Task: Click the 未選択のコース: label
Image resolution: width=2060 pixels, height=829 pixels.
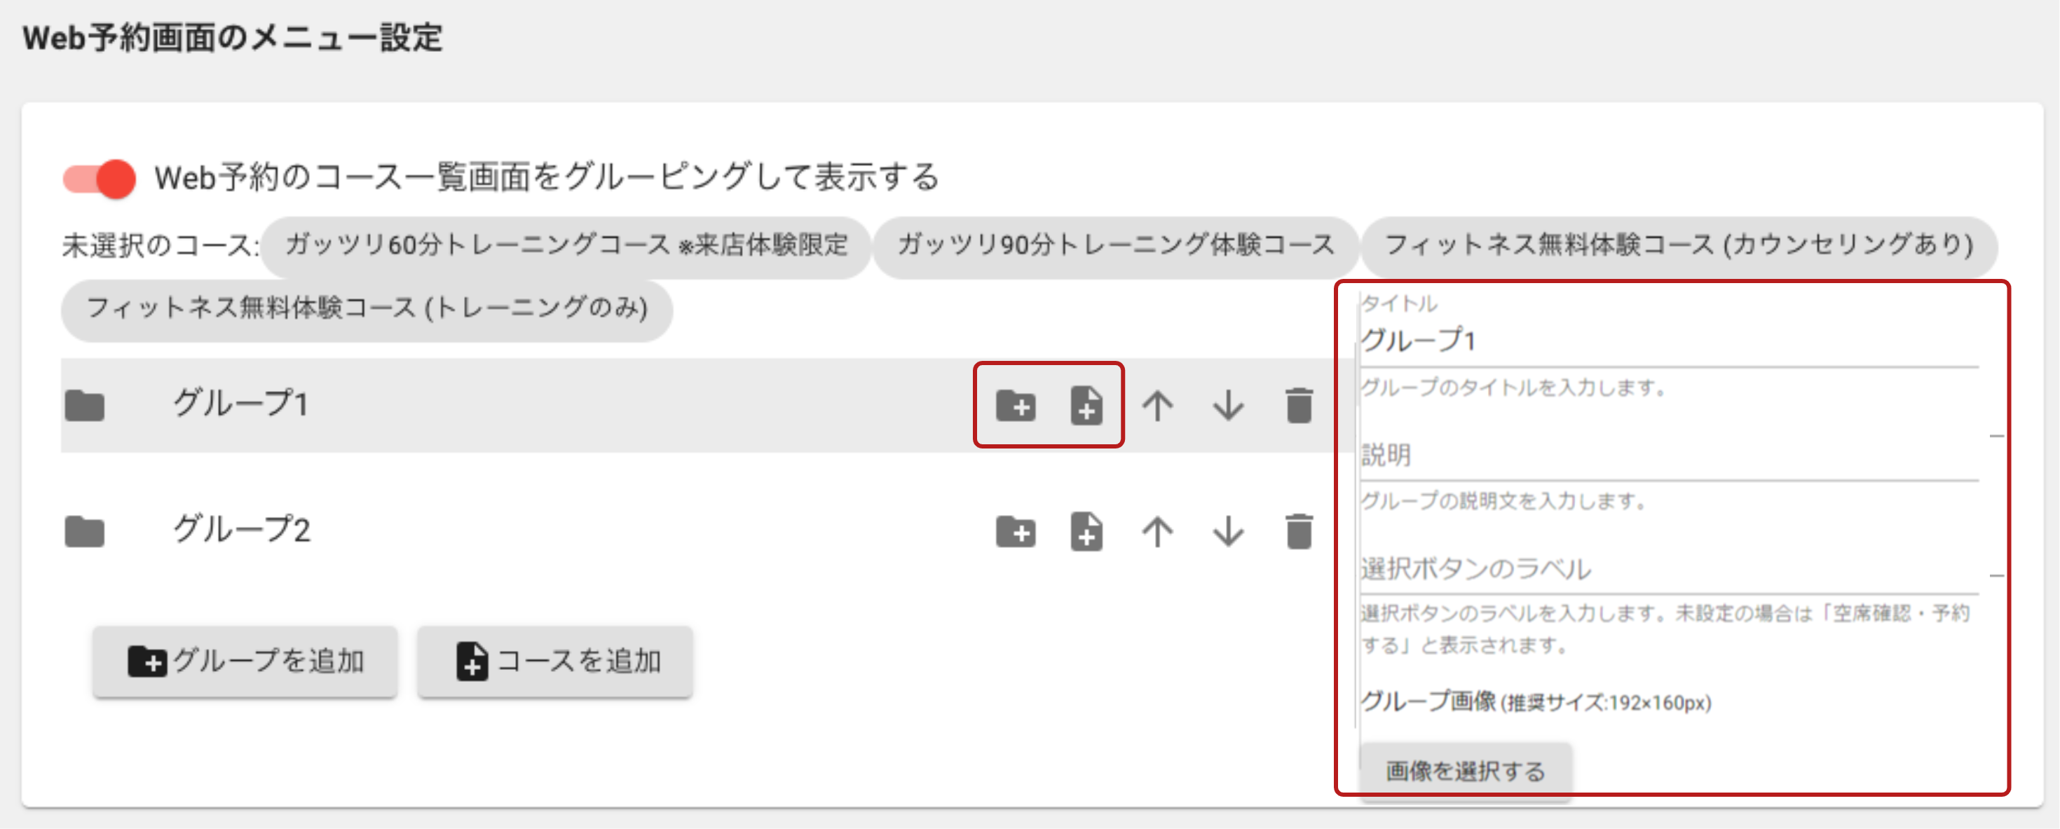Action: [x=161, y=245]
